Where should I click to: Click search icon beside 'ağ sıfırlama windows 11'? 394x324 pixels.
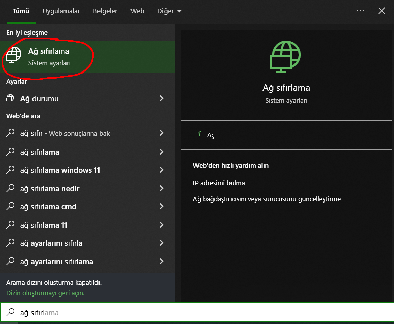(10, 170)
